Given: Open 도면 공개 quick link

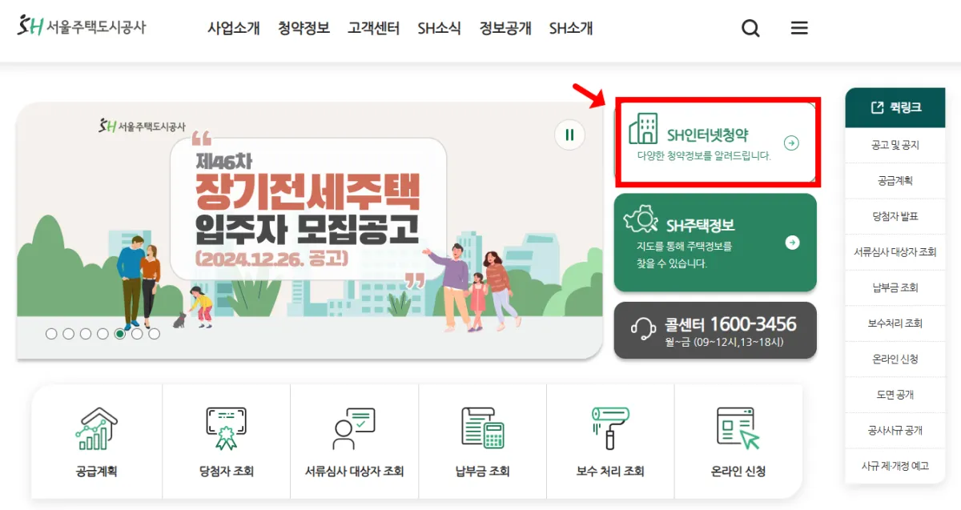Looking at the screenshot, I should (x=895, y=395).
